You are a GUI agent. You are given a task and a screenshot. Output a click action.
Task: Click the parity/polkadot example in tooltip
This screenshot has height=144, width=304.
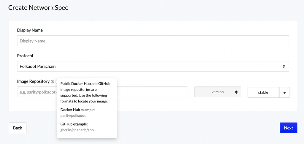click(x=73, y=115)
